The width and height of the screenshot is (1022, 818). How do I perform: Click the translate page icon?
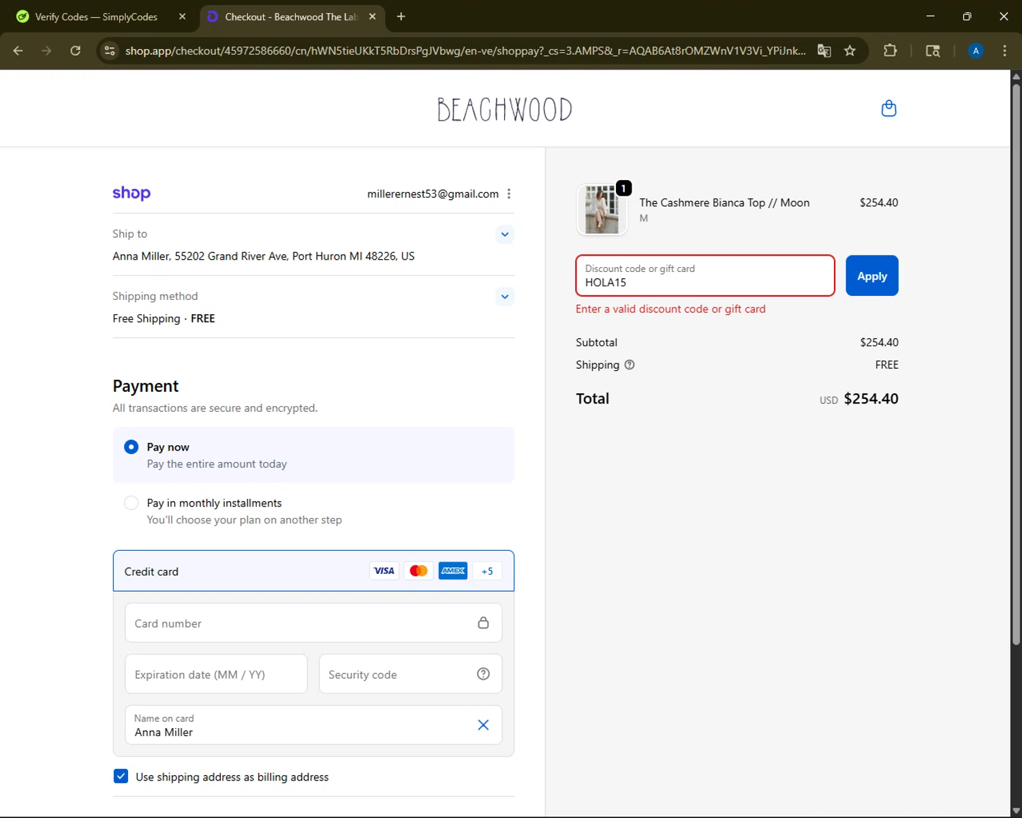pyautogui.click(x=824, y=50)
